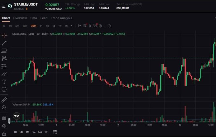Select the 1w timeframe
This screenshot has width=216, height=137.
(60, 26)
